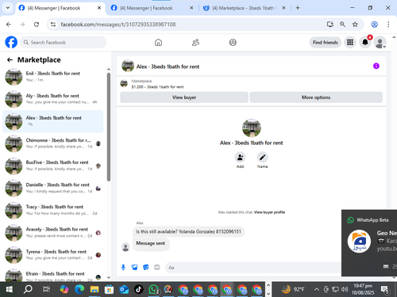
Task: Click the browser back arrow
Action: click(x=9, y=25)
